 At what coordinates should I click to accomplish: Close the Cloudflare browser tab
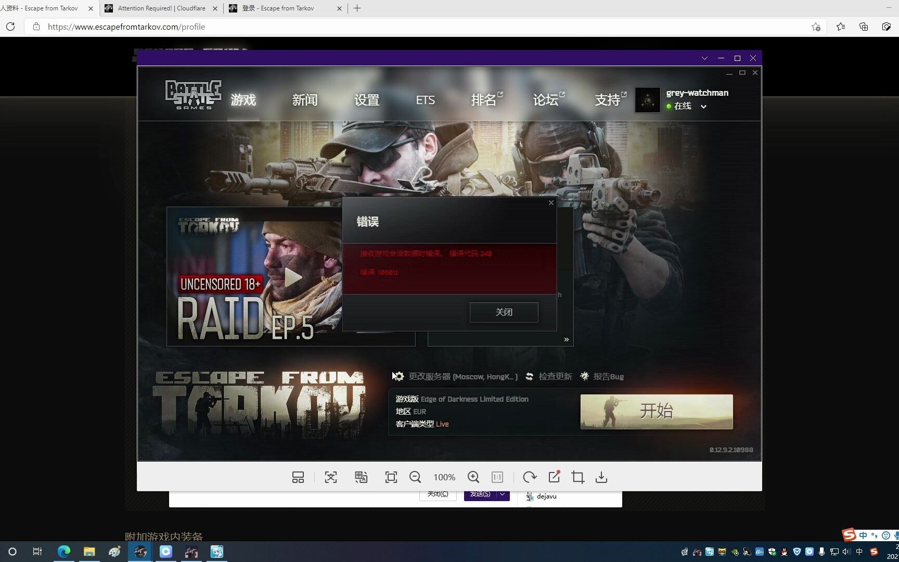pos(215,8)
